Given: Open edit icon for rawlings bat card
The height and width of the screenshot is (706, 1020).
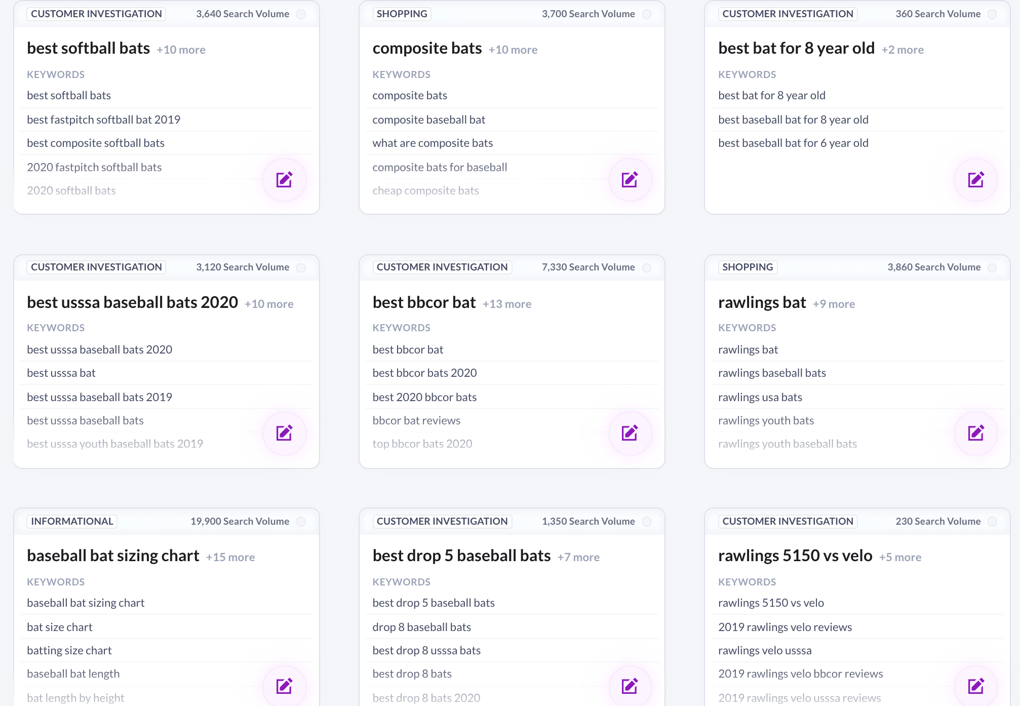Looking at the screenshot, I should pyautogui.click(x=975, y=433).
